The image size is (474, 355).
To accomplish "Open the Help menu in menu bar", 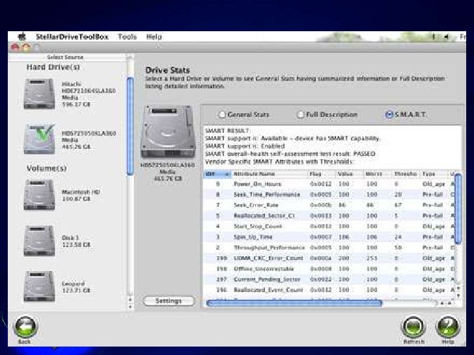I will pyautogui.click(x=154, y=37).
